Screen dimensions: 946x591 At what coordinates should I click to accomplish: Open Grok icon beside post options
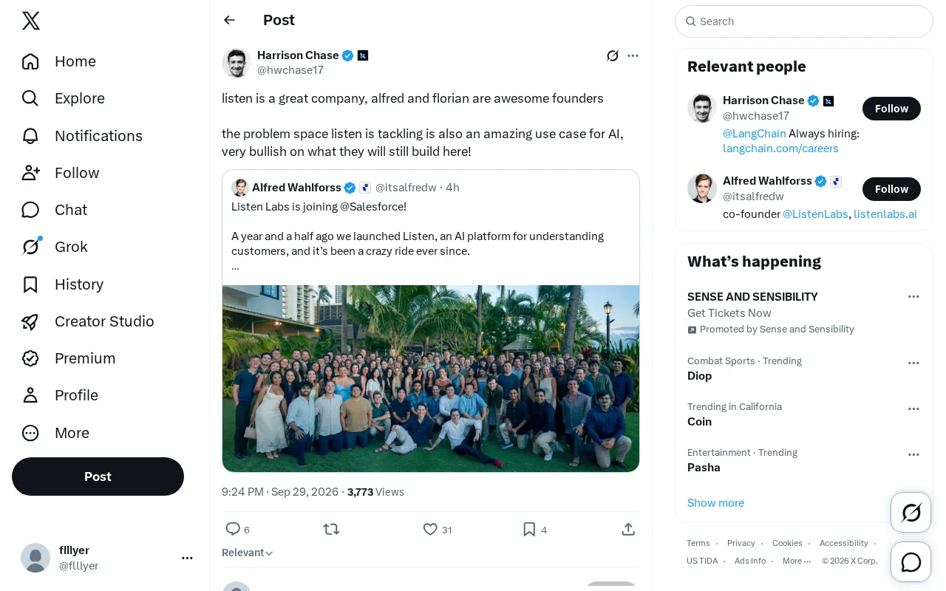613,55
